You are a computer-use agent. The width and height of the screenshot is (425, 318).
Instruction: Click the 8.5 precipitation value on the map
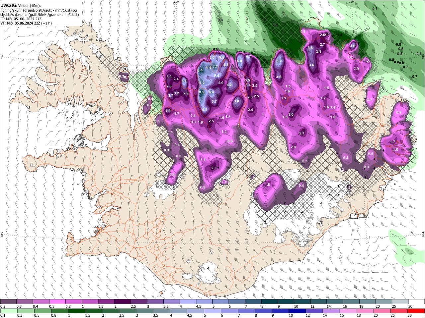202,92
